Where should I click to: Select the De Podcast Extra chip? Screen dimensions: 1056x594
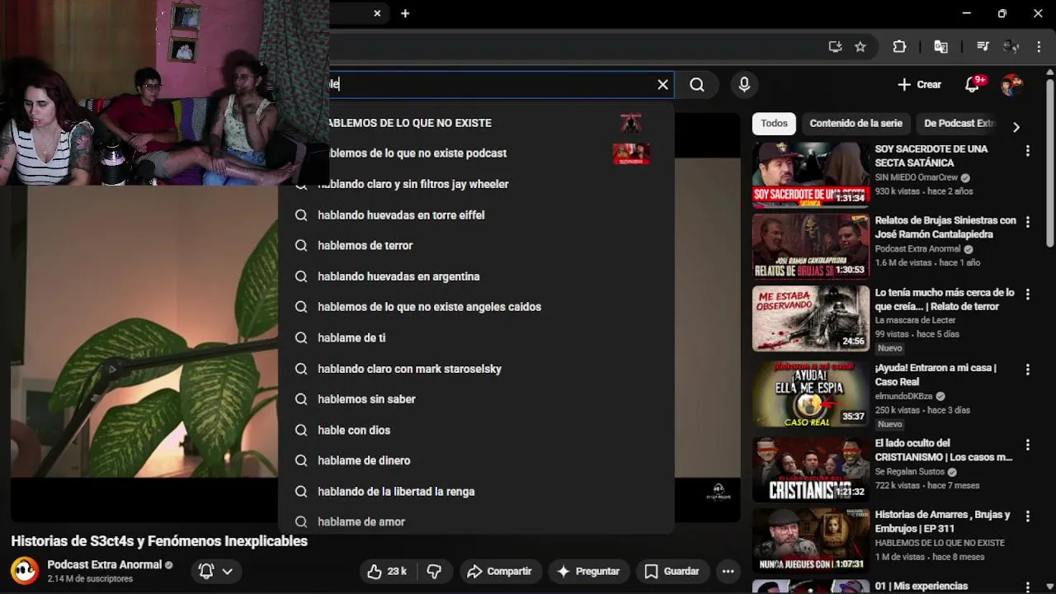coord(959,124)
